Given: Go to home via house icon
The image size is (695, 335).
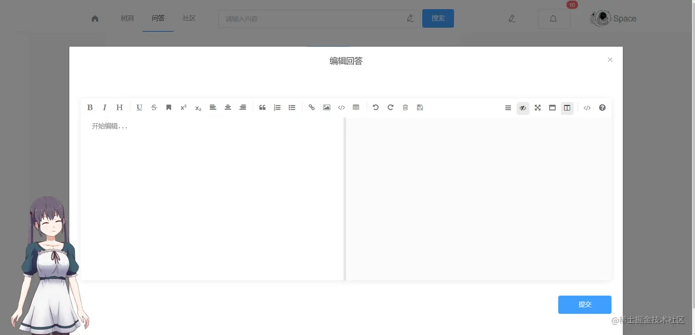Looking at the screenshot, I should pyautogui.click(x=95, y=19).
